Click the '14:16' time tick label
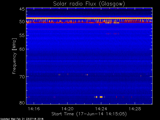This screenshot has width=160, height=120. click(x=34, y=109)
